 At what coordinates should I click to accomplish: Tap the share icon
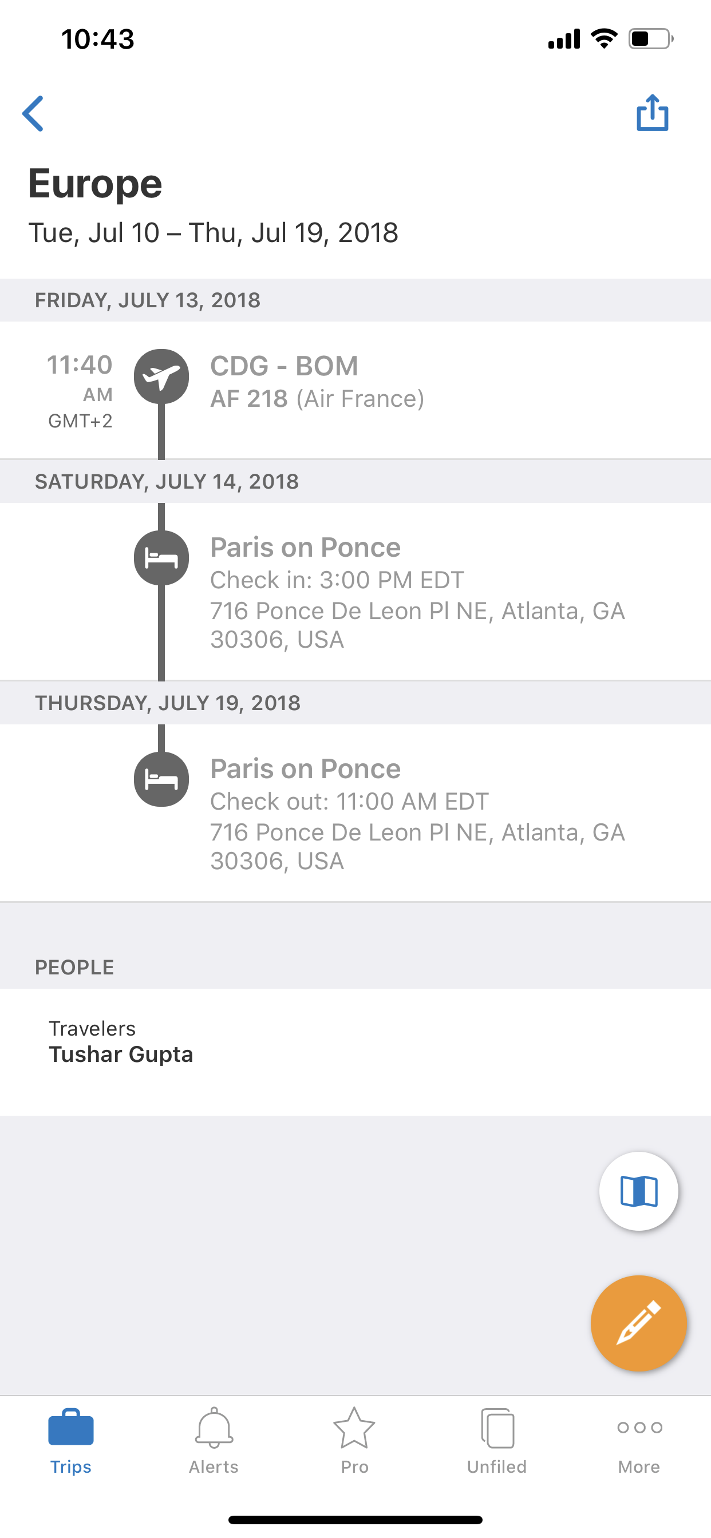point(652,113)
